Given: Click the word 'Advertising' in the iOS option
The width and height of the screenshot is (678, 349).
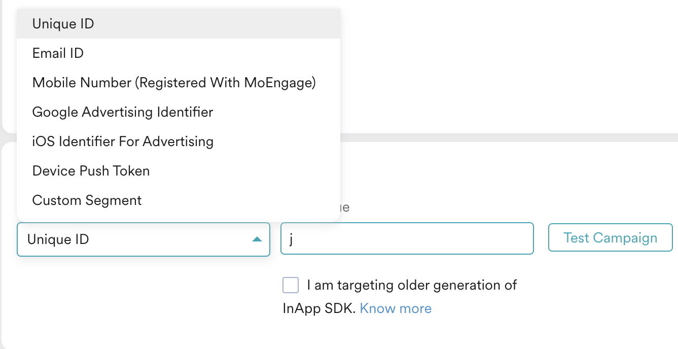Looking at the screenshot, I should (178, 142).
